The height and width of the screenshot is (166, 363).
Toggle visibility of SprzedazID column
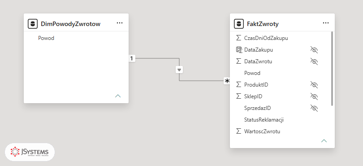314,108
